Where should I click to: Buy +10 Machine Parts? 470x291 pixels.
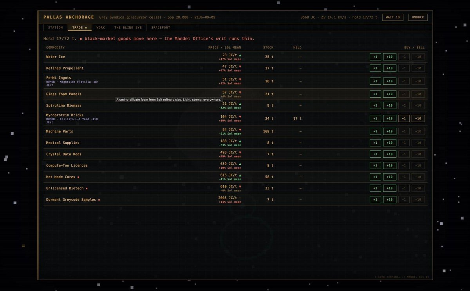click(x=390, y=131)
